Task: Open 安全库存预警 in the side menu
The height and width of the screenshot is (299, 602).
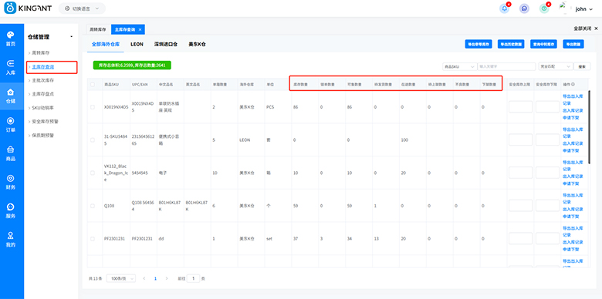Action: [x=46, y=122]
